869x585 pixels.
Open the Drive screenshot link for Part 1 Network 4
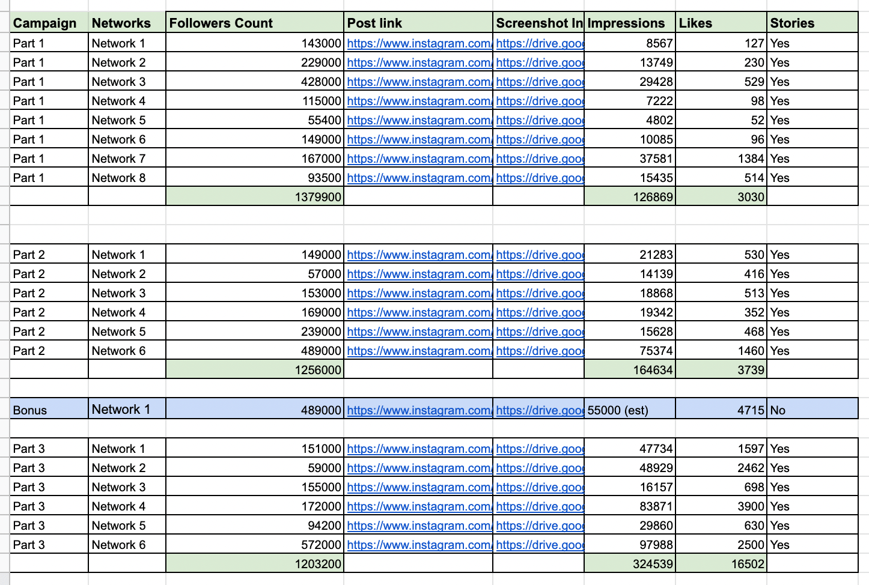pyautogui.click(x=539, y=101)
